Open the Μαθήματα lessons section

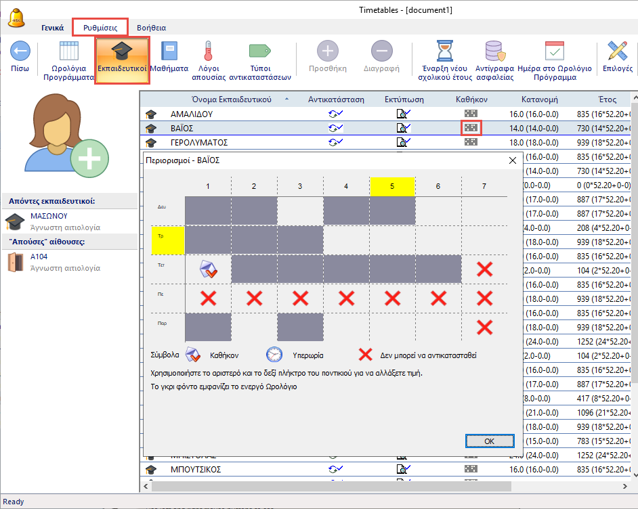(169, 56)
